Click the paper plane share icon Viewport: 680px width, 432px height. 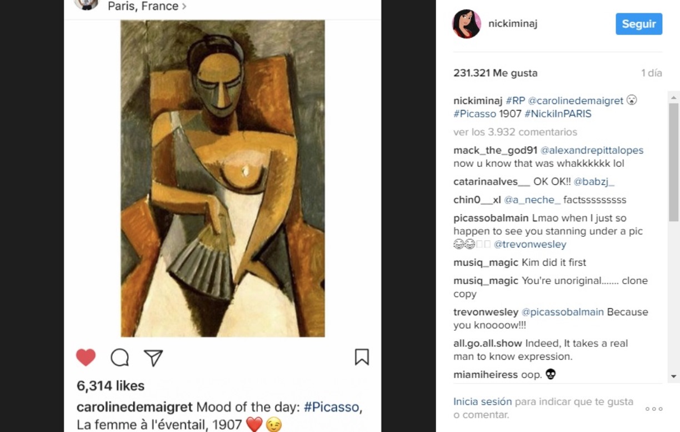click(153, 357)
